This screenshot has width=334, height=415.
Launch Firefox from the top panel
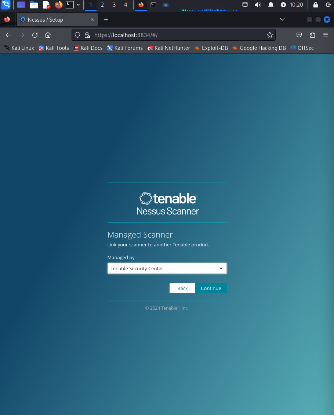click(x=59, y=5)
